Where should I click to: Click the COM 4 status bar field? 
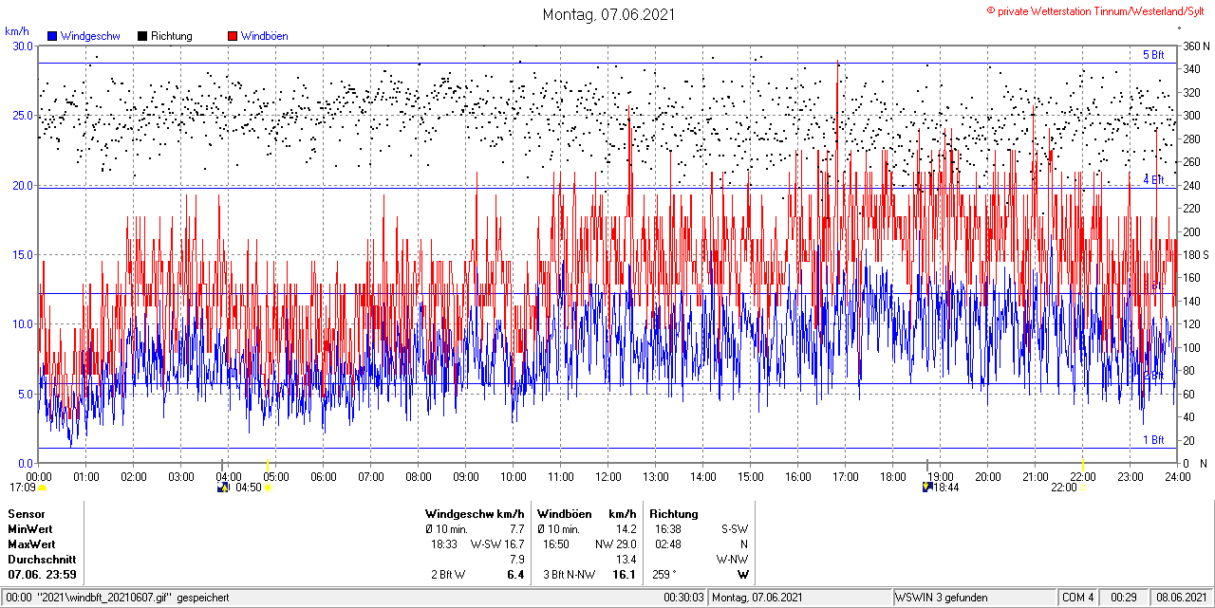(x=1078, y=598)
